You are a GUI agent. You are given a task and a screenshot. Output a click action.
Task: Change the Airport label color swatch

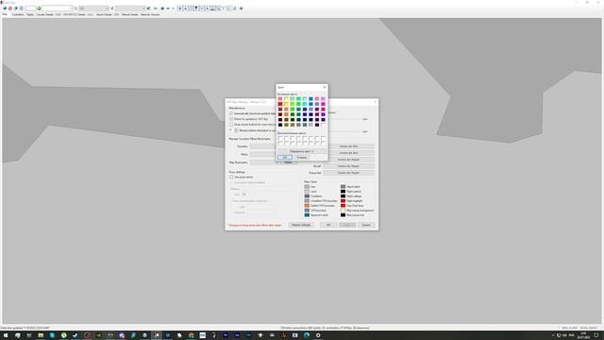click(343, 187)
